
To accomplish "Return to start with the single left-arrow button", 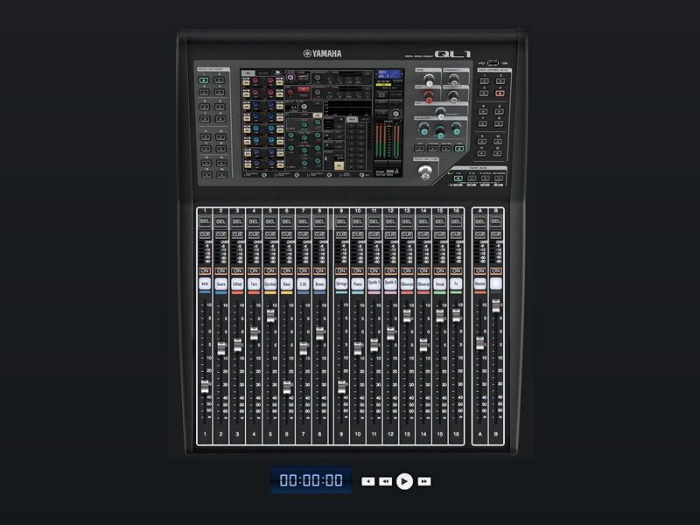I will pos(367,481).
